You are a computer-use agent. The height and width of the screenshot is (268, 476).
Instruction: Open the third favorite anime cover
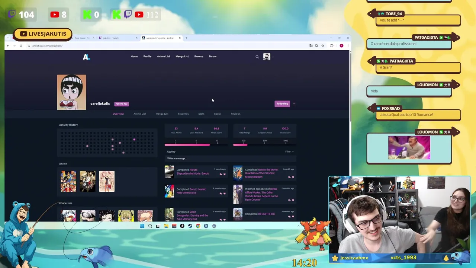pyautogui.click(x=107, y=181)
